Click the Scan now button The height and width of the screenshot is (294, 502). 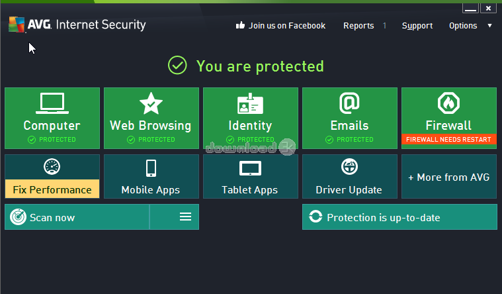[x=77, y=217]
